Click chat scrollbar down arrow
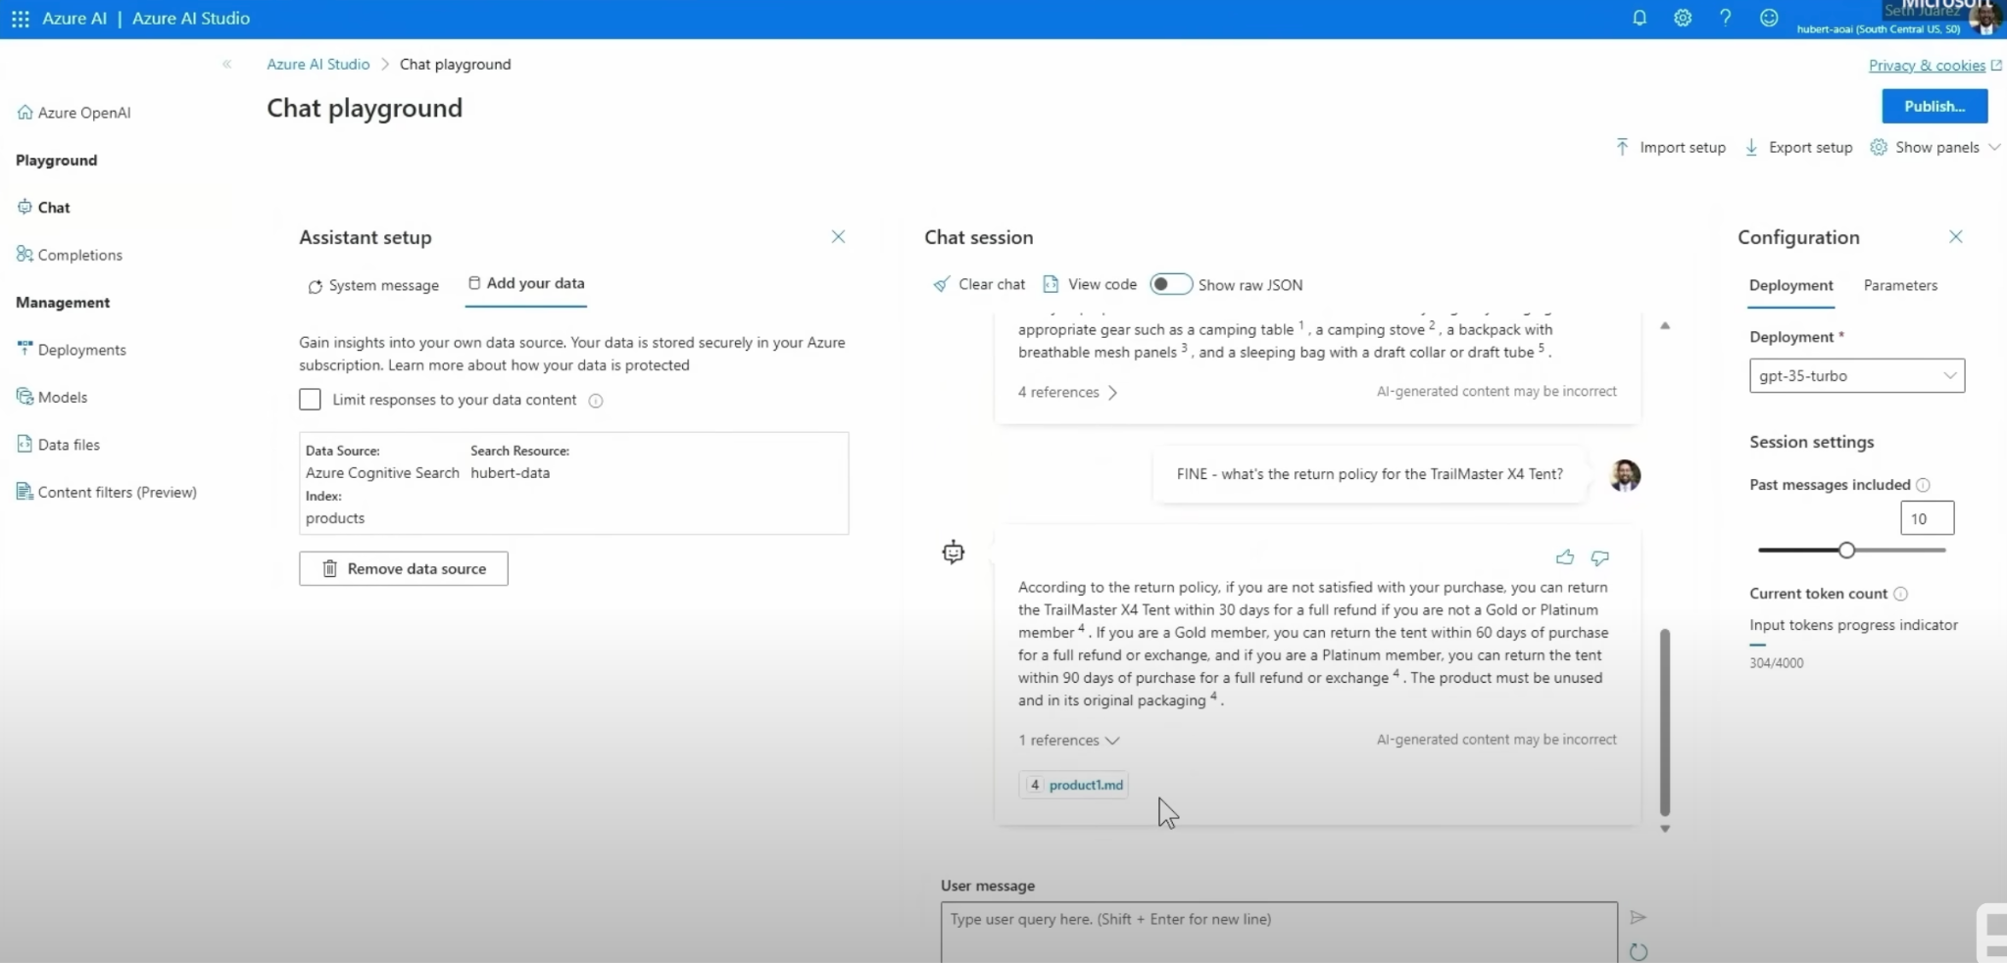 [x=1665, y=829]
